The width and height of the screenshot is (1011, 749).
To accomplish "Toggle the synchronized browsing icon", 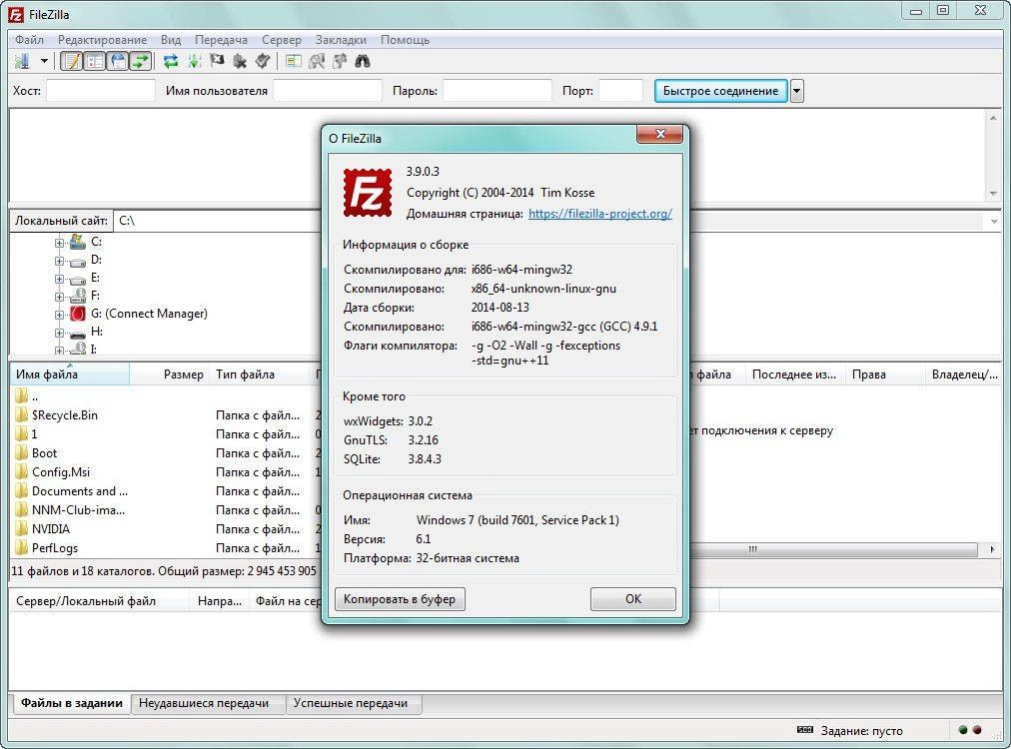I will (340, 61).
